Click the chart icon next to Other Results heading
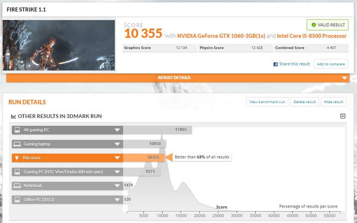The height and width of the screenshot is (223, 357). [x=13, y=116]
